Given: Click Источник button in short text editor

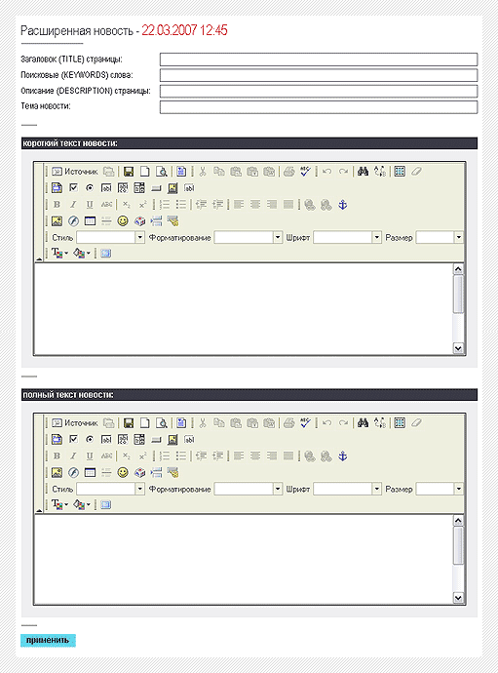Looking at the screenshot, I should 75,172.
